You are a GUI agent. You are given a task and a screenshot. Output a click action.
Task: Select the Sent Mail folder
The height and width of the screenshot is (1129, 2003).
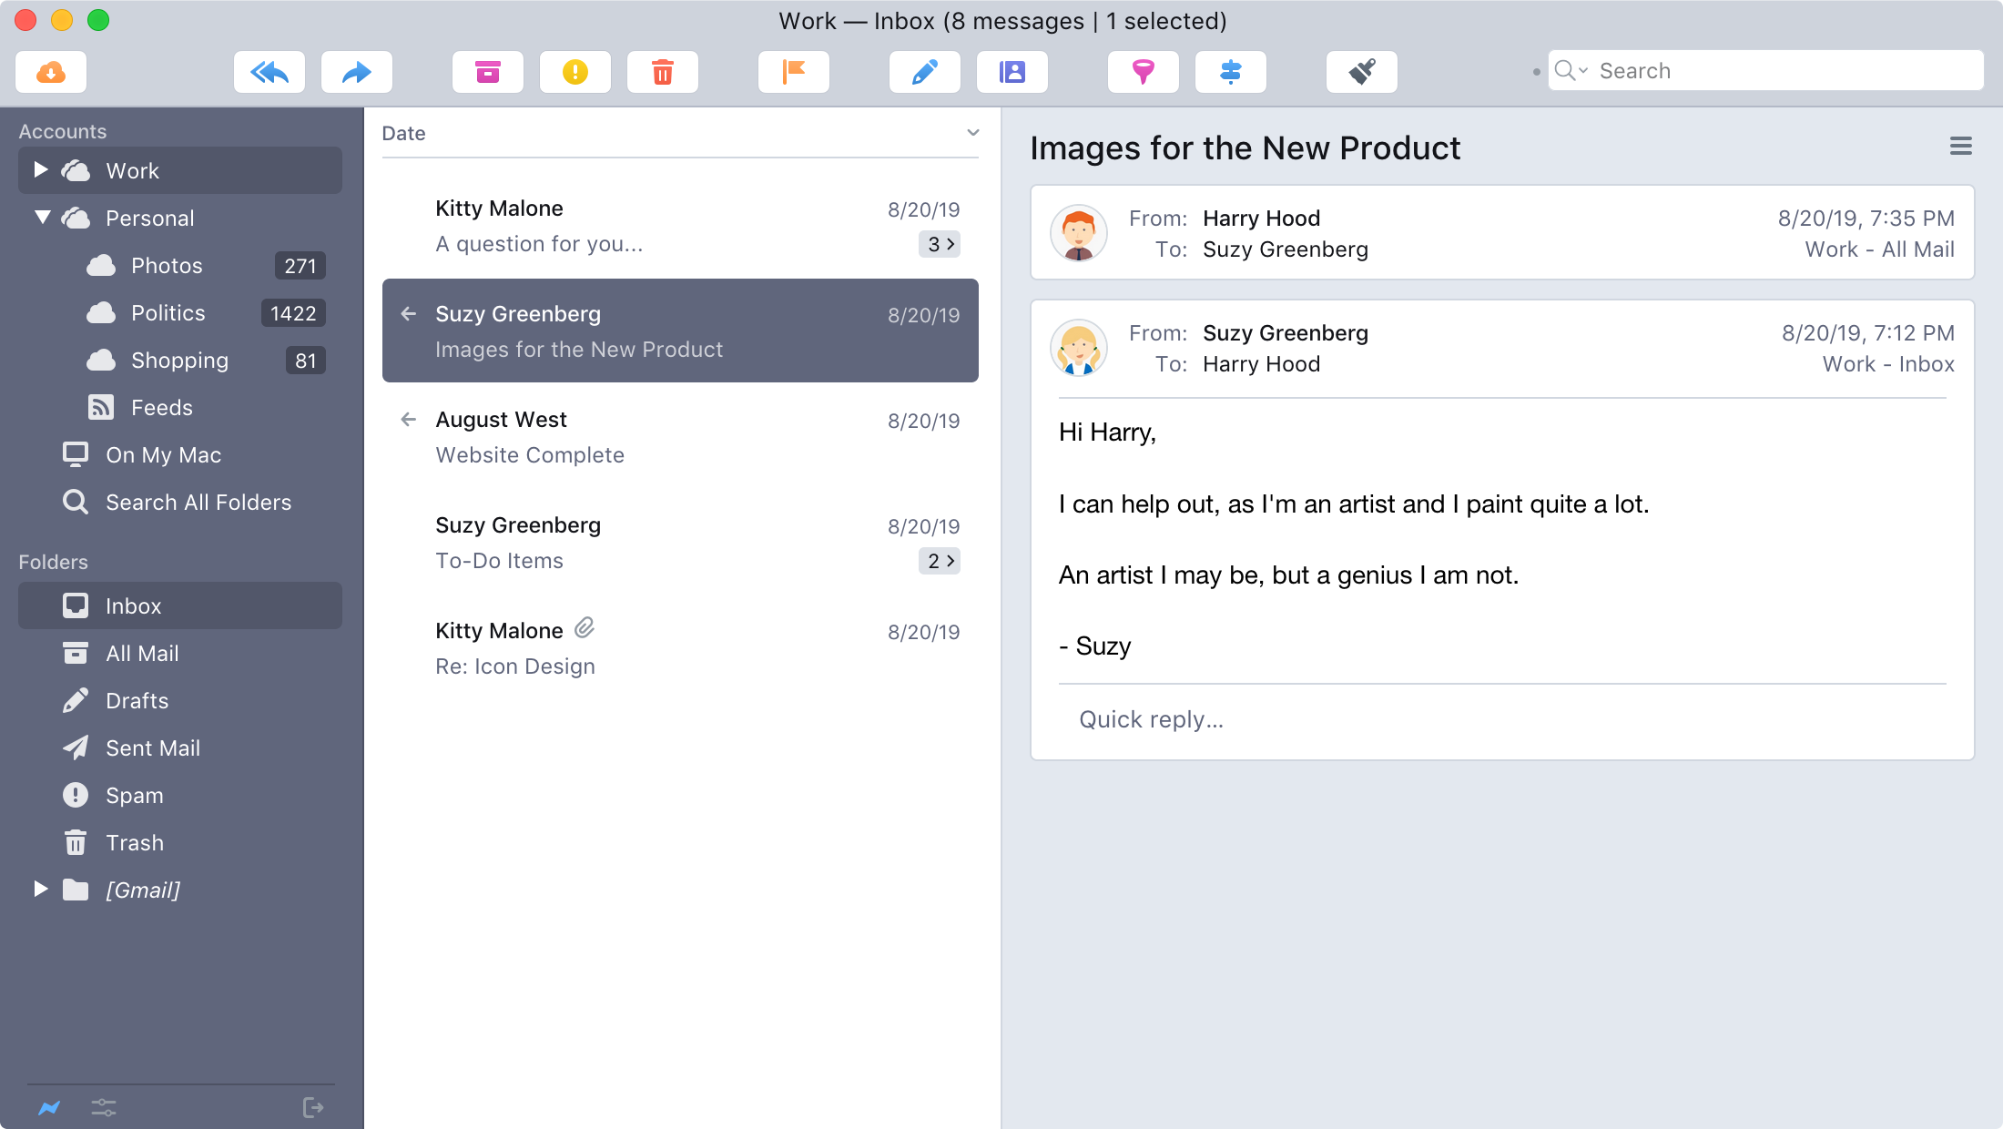153,748
